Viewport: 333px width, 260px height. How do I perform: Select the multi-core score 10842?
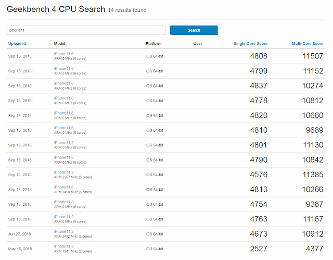coord(313,159)
